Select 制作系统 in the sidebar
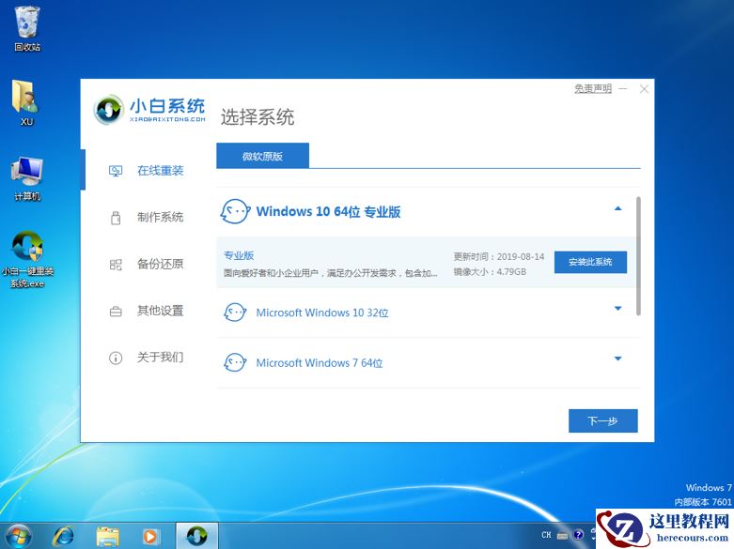Image resolution: width=734 pixels, height=549 pixels. (160, 218)
